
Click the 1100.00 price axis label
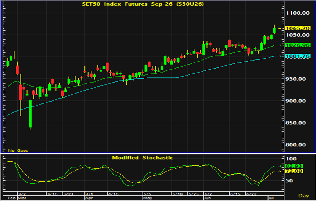point(298,13)
